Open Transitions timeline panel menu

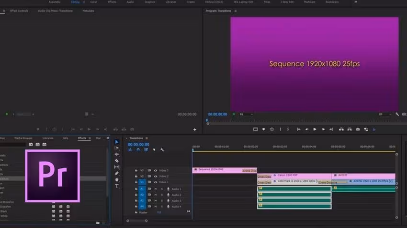pyautogui.click(x=147, y=138)
